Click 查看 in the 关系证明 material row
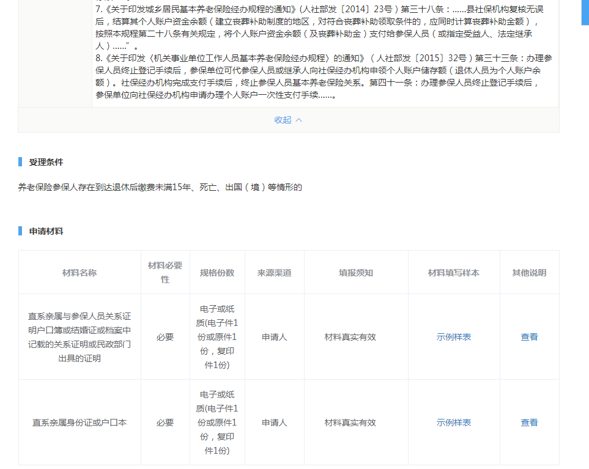This screenshot has width=589, height=469. (529, 337)
